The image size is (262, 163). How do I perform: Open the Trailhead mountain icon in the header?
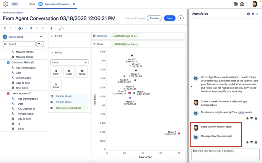[x=242, y=4]
